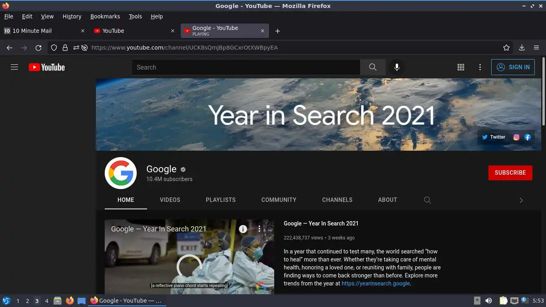546x307 pixels.
Task: Click the Google - YouTube taskbar window button
Action: (x=126, y=301)
